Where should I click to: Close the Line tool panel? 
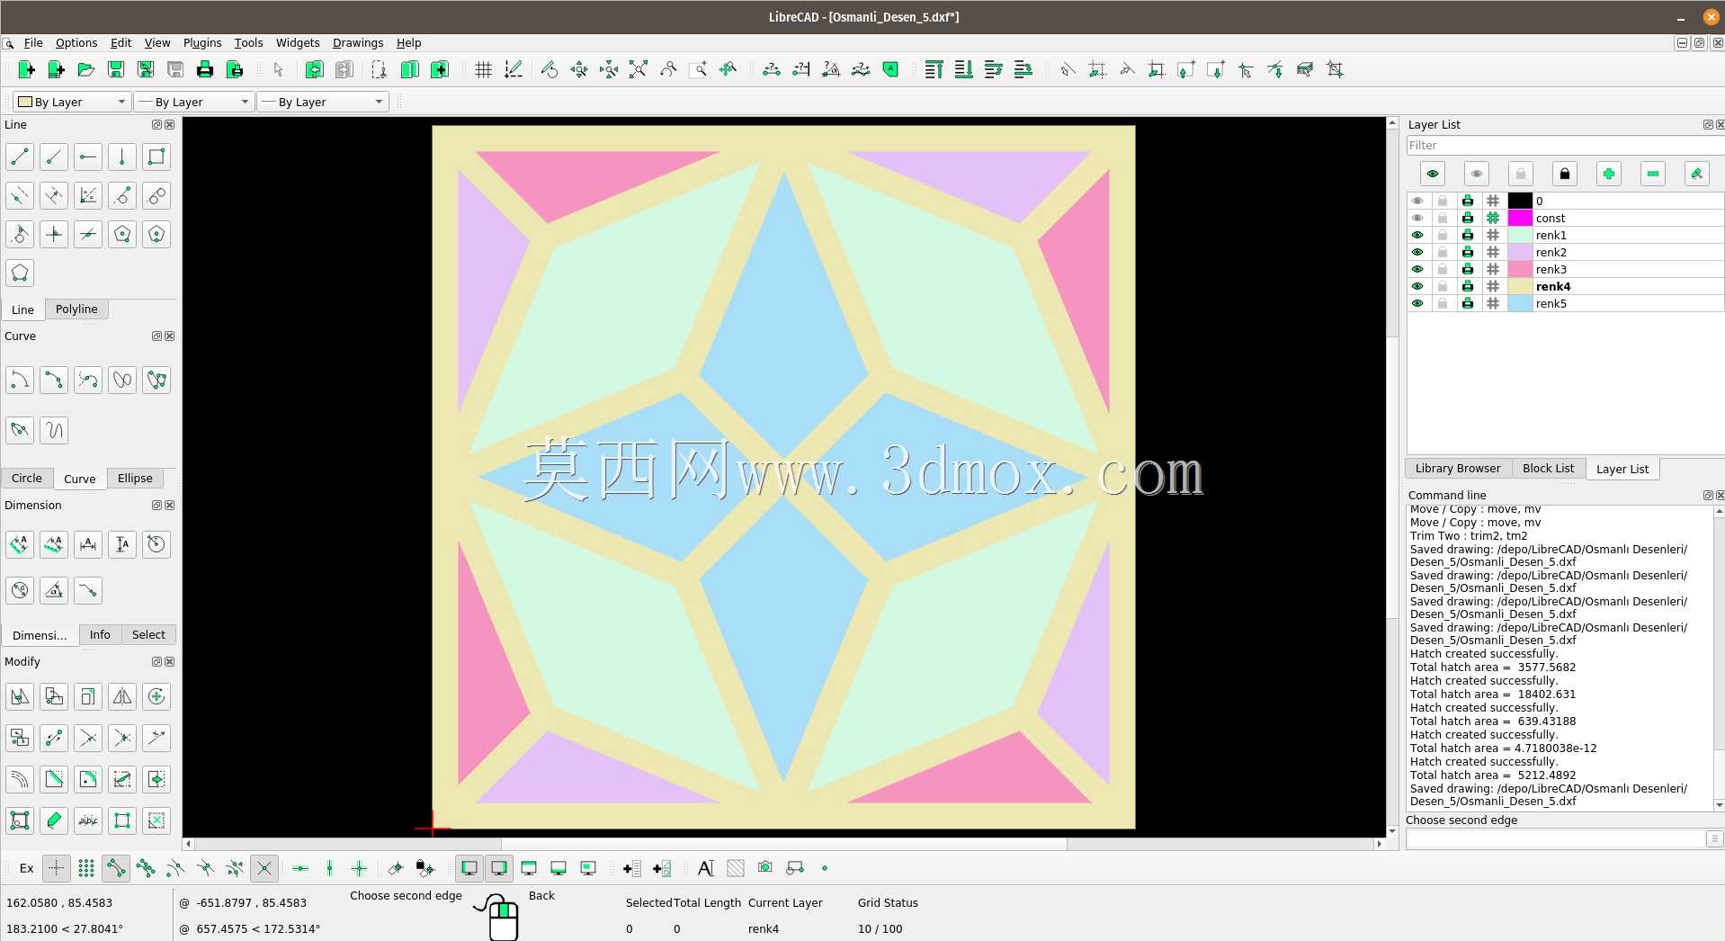point(170,124)
